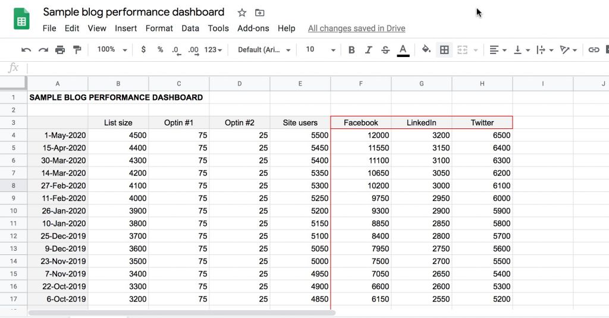
Task: Open the Add-ons menu
Action: click(x=253, y=29)
